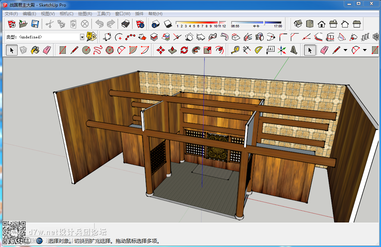Click the shadow month slider bar

(201, 22)
